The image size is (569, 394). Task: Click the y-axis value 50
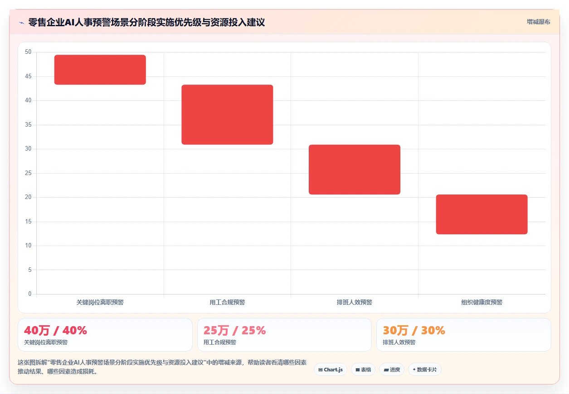point(28,52)
